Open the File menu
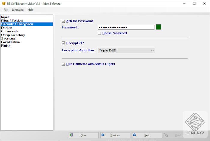This screenshot has width=210, height=141. (x=6, y=10)
